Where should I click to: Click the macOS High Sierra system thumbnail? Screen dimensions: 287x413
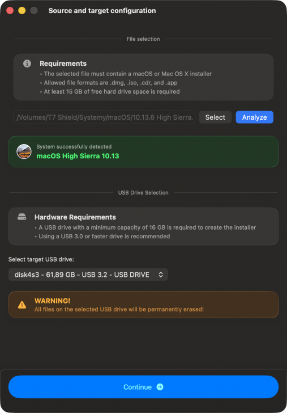[x=24, y=151]
